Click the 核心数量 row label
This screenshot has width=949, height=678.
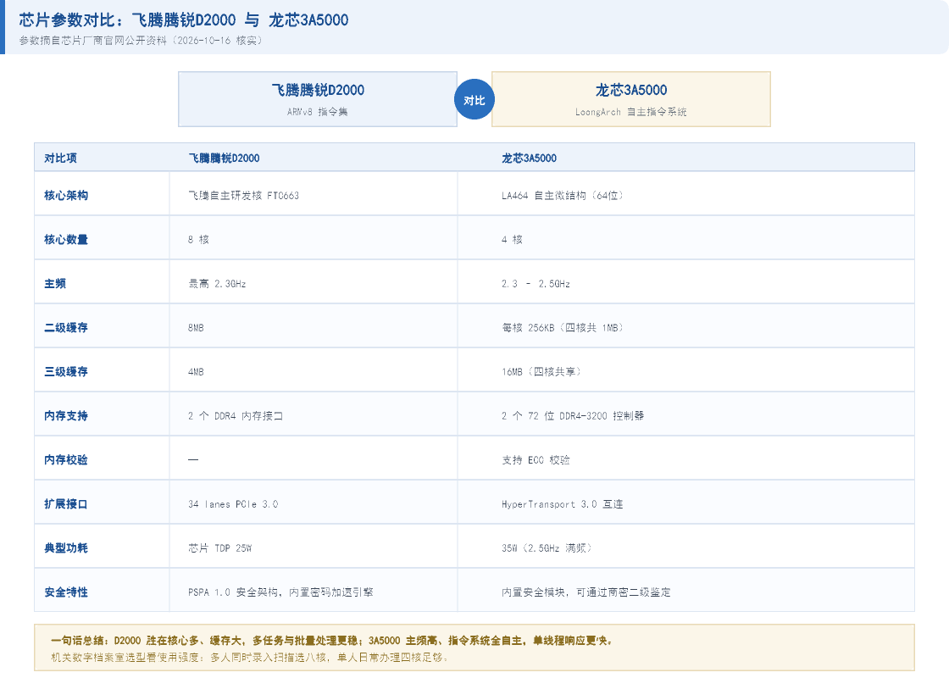point(66,240)
